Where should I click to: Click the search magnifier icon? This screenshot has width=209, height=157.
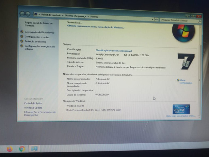click(199, 21)
